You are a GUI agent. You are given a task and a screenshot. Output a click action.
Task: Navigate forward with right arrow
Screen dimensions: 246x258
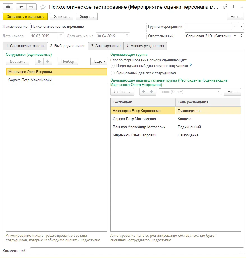pos(31,7)
